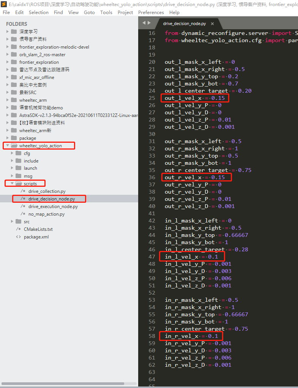Click line number 25 in gutter
Viewport: 298px width, 388px height.
point(152,98)
